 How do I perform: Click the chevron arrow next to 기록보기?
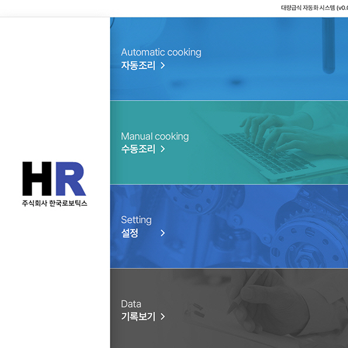click(163, 316)
